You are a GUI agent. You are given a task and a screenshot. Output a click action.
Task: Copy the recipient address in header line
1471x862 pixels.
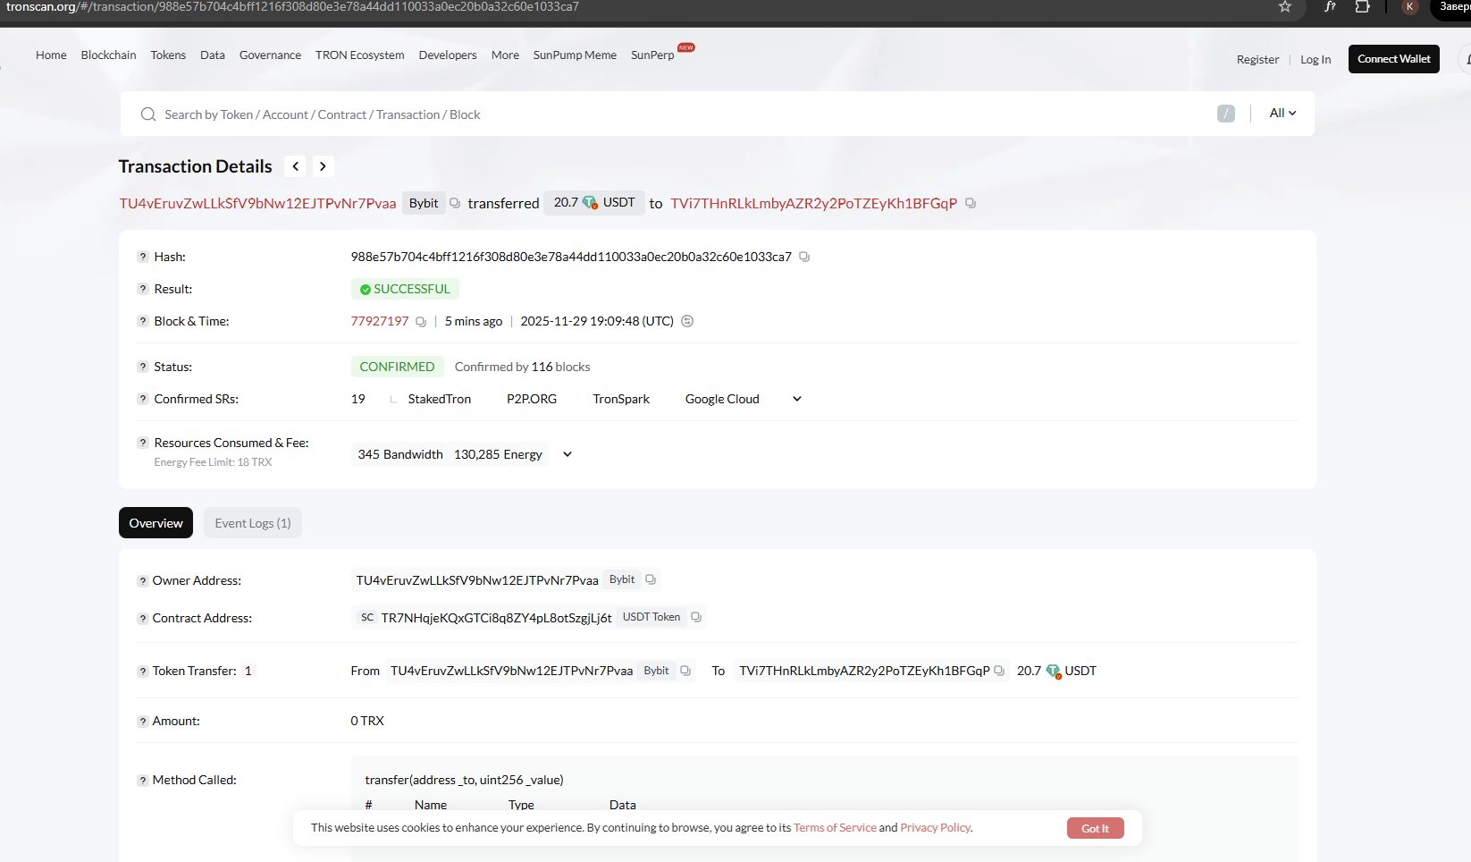tap(971, 203)
